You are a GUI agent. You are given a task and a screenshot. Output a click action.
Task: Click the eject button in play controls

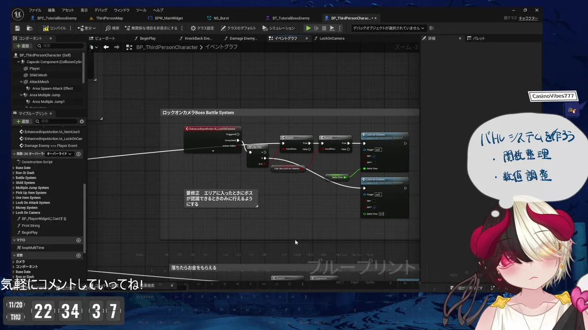(x=332, y=28)
